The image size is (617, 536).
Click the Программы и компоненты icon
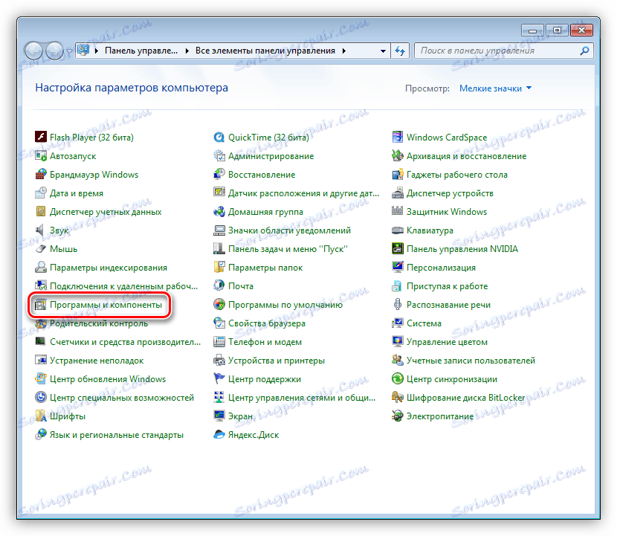[41, 305]
